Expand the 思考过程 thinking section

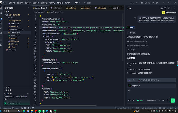tap(132, 33)
